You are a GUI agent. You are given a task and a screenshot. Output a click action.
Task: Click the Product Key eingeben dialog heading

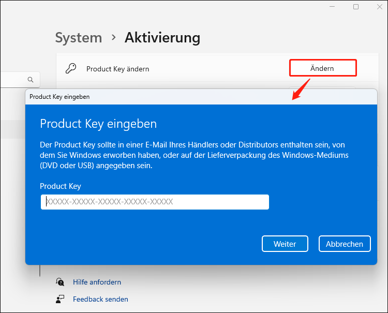(98, 124)
